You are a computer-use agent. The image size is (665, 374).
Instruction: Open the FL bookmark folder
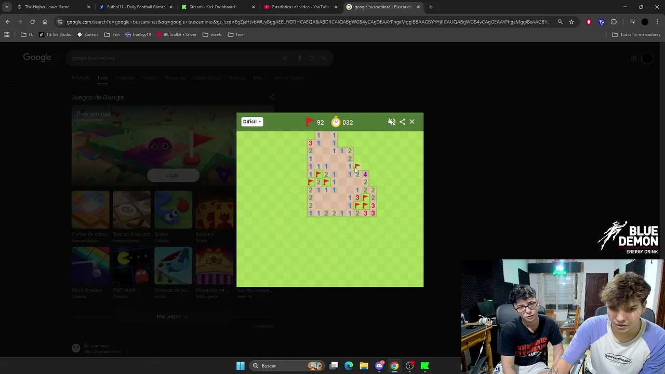pos(27,35)
